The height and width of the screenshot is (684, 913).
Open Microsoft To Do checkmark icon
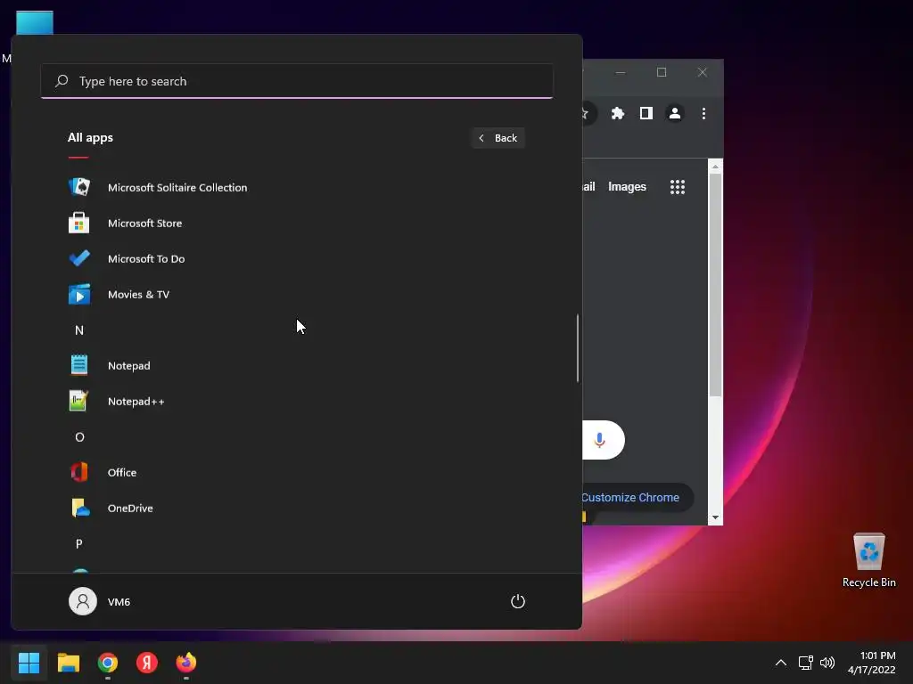tap(79, 258)
